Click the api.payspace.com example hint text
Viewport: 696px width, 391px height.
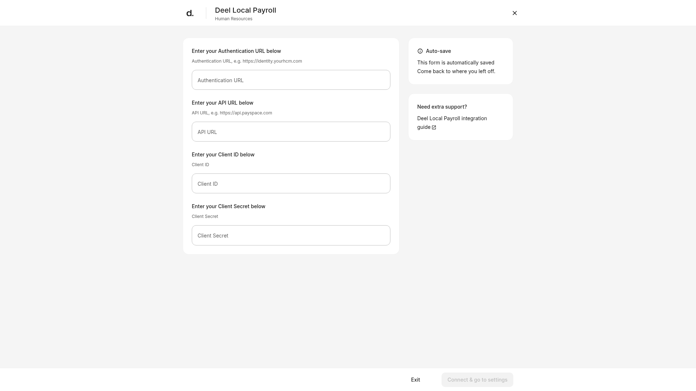tap(232, 113)
